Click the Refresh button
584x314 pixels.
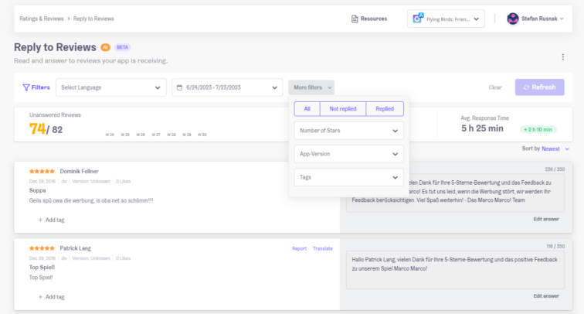tap(540, 87)
